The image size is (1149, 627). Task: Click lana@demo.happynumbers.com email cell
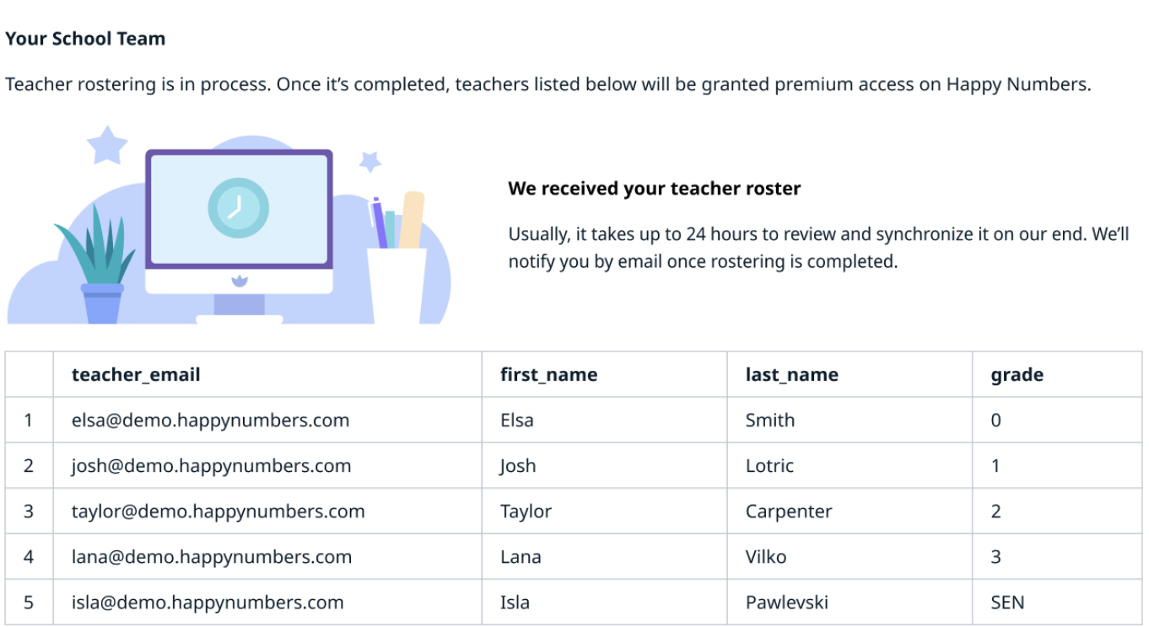[211, 557]
